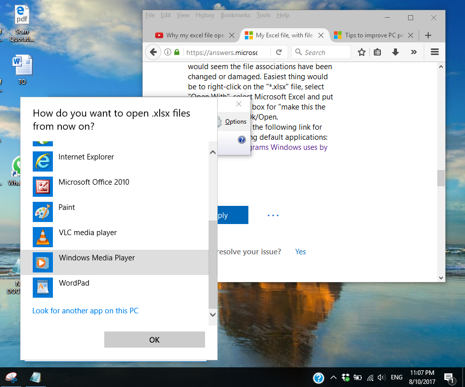465x387 pixels.
Task: Open the Scan Quotation pdf desktop icon
Action: (x=22, y=24)
